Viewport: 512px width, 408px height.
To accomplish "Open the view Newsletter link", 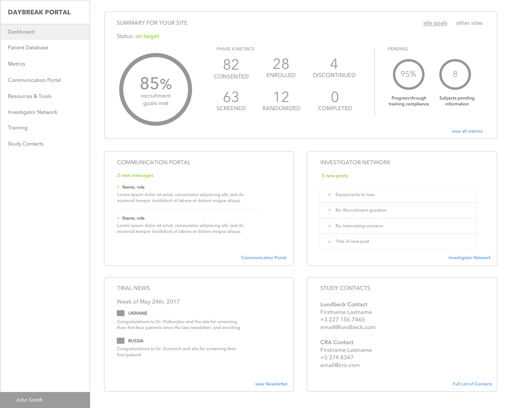I will (271, 384).
